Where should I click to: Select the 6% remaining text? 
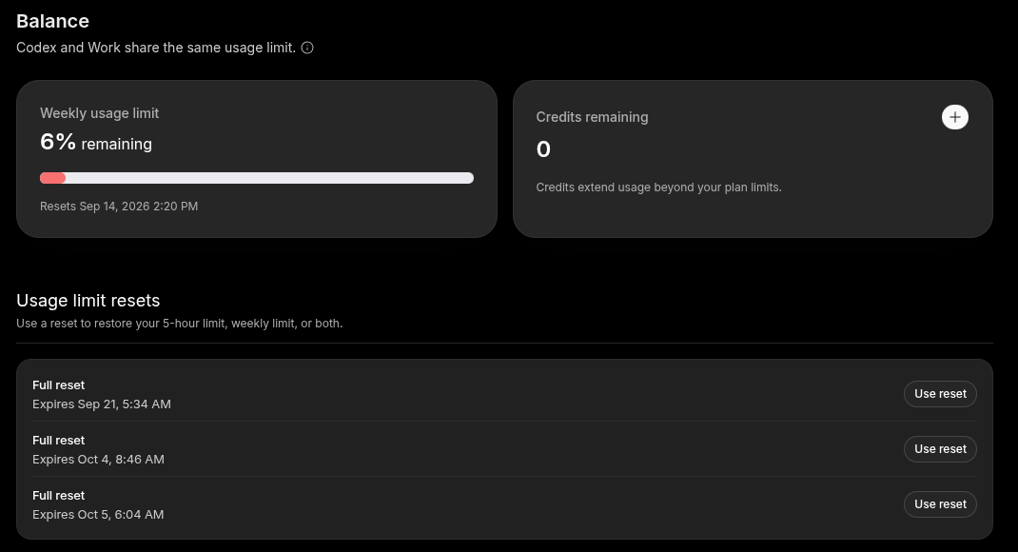pyautogui.click(x=96, y=142)
